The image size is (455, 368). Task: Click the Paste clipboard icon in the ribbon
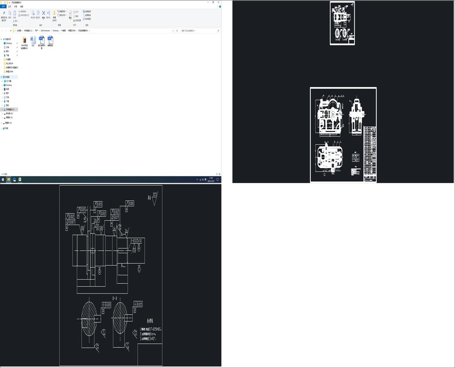(x=14, y=14)
